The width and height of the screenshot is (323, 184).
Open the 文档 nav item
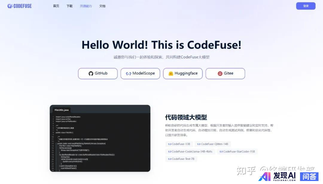(x=102, y=6)
